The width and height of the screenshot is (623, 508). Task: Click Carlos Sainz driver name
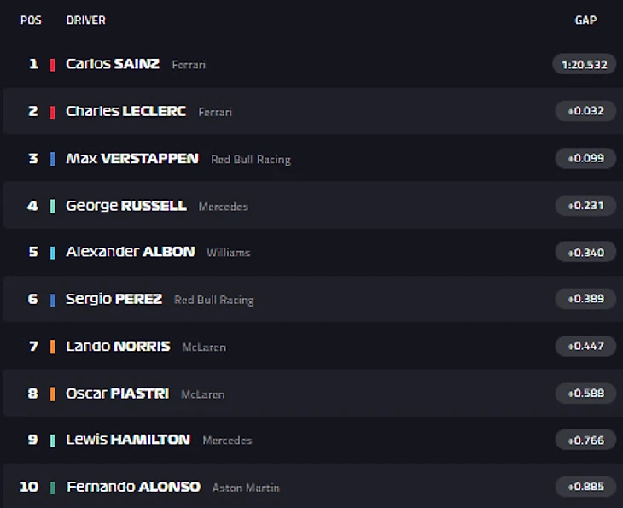click(113, 64)
